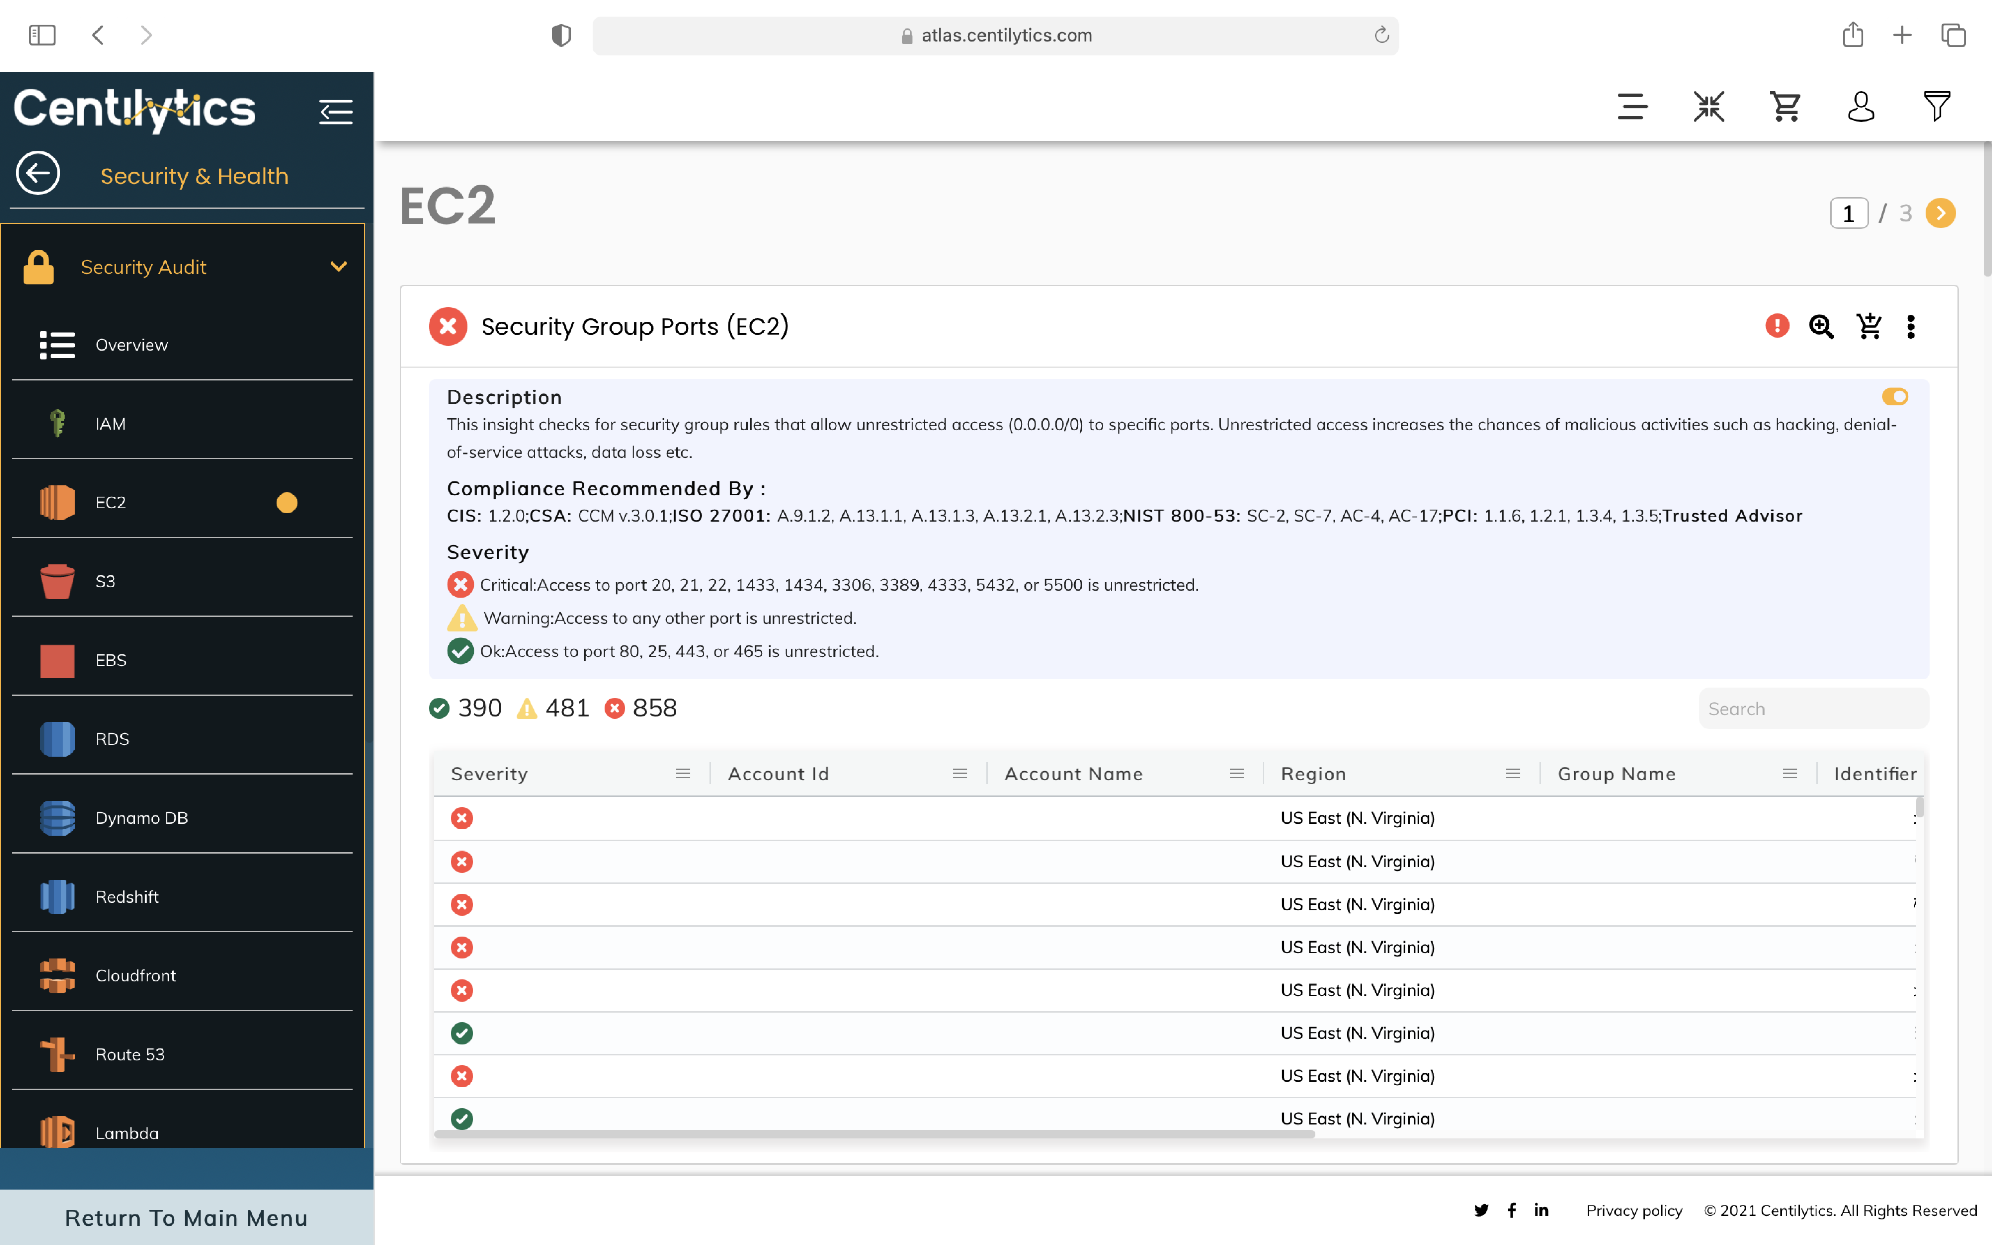Screen dimensions: 1992x1245
Task: Collapse the Security Audit section chevron
Action: [338, 267]
